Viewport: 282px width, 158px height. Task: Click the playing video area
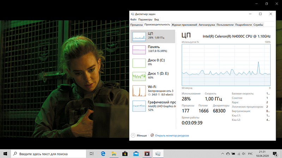pyautogui.click(x=65, y=79)
